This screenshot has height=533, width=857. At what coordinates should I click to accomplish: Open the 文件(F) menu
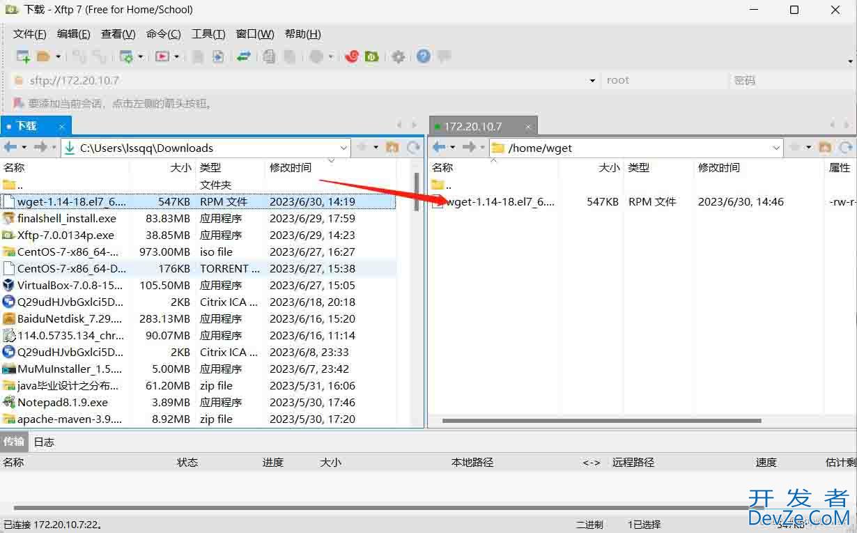click(29, 34)
